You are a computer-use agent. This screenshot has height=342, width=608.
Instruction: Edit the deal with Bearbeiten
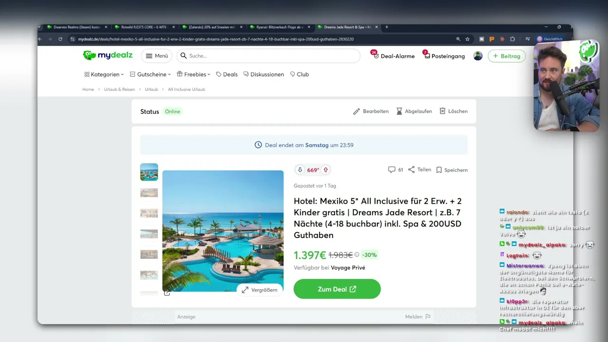[371, 111]
